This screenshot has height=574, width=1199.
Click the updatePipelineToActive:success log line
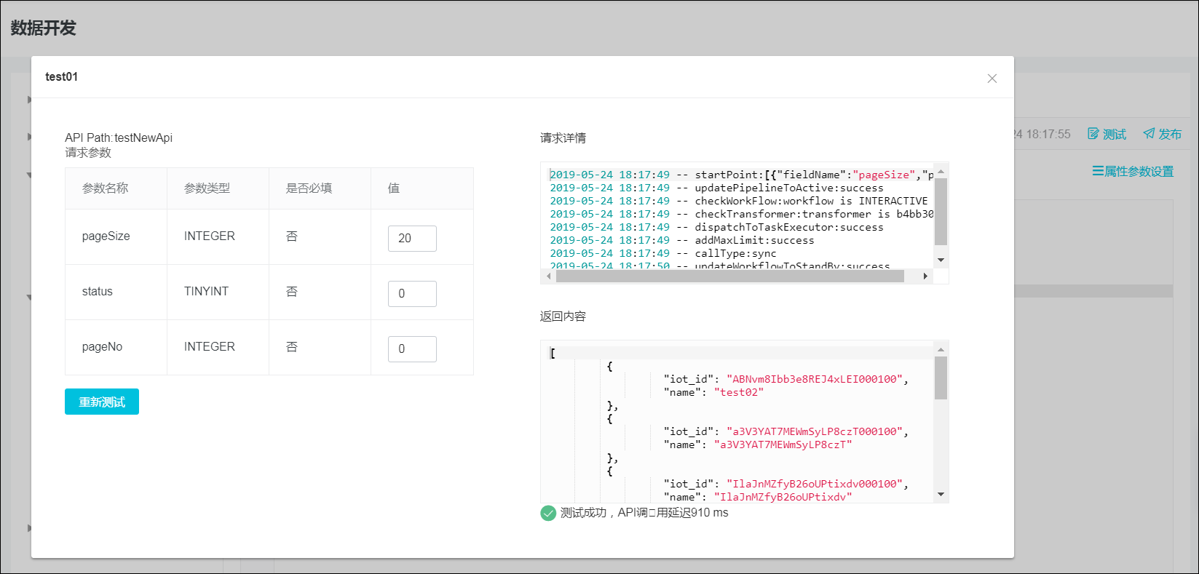[x=716, y=188]
